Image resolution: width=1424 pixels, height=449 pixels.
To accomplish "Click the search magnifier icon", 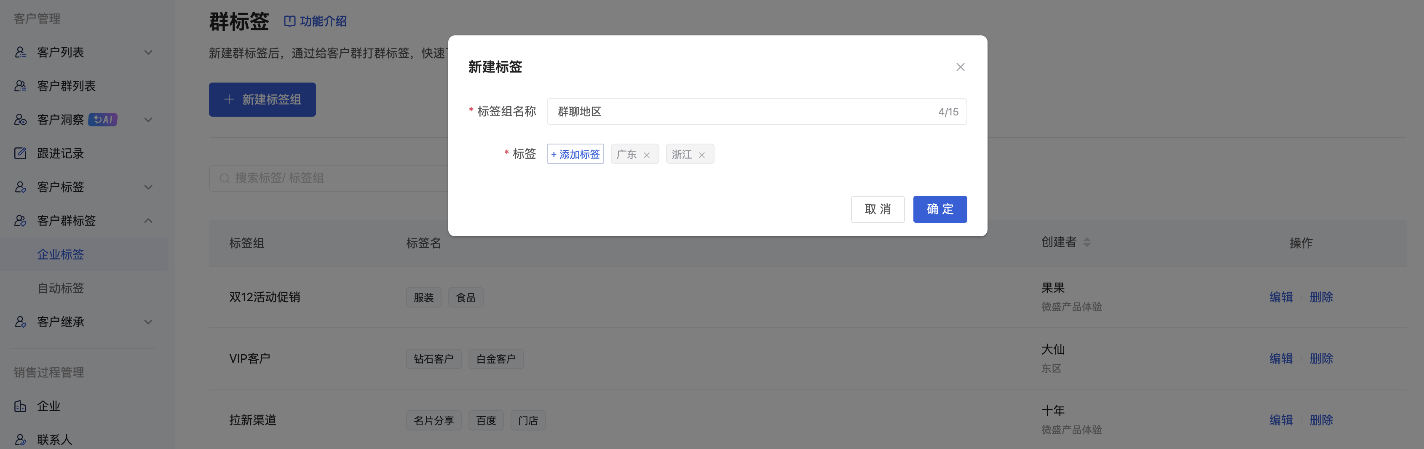I will tap(225, 178).
